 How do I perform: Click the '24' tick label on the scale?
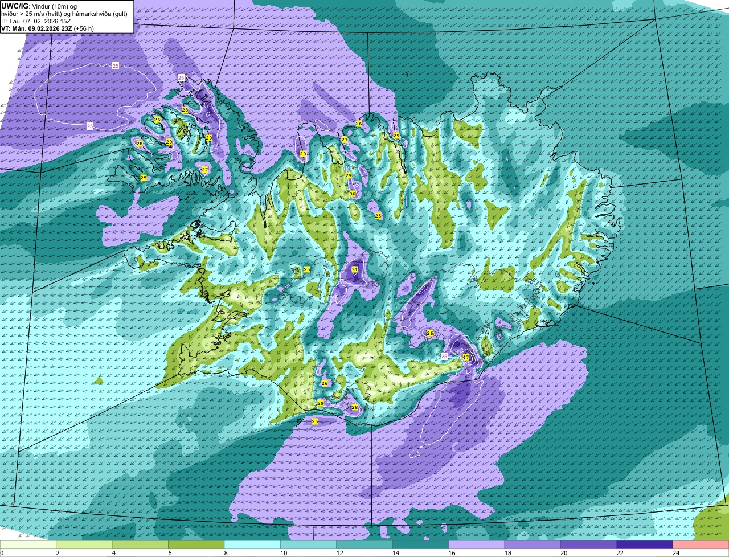click(x=675, y=553)
